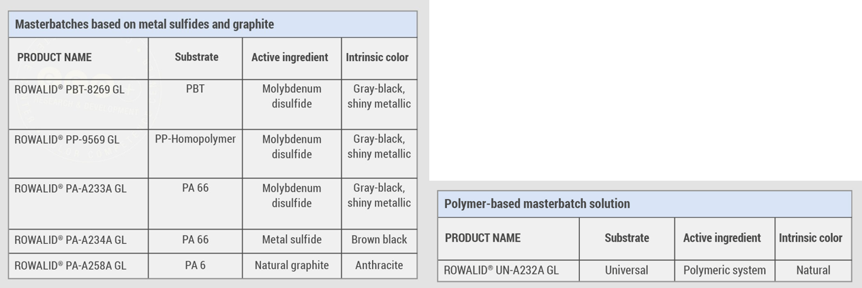Viewport: 862px width, 288px height.
Task: Select the PA 6 substrate cell
Action: point(195,266)
